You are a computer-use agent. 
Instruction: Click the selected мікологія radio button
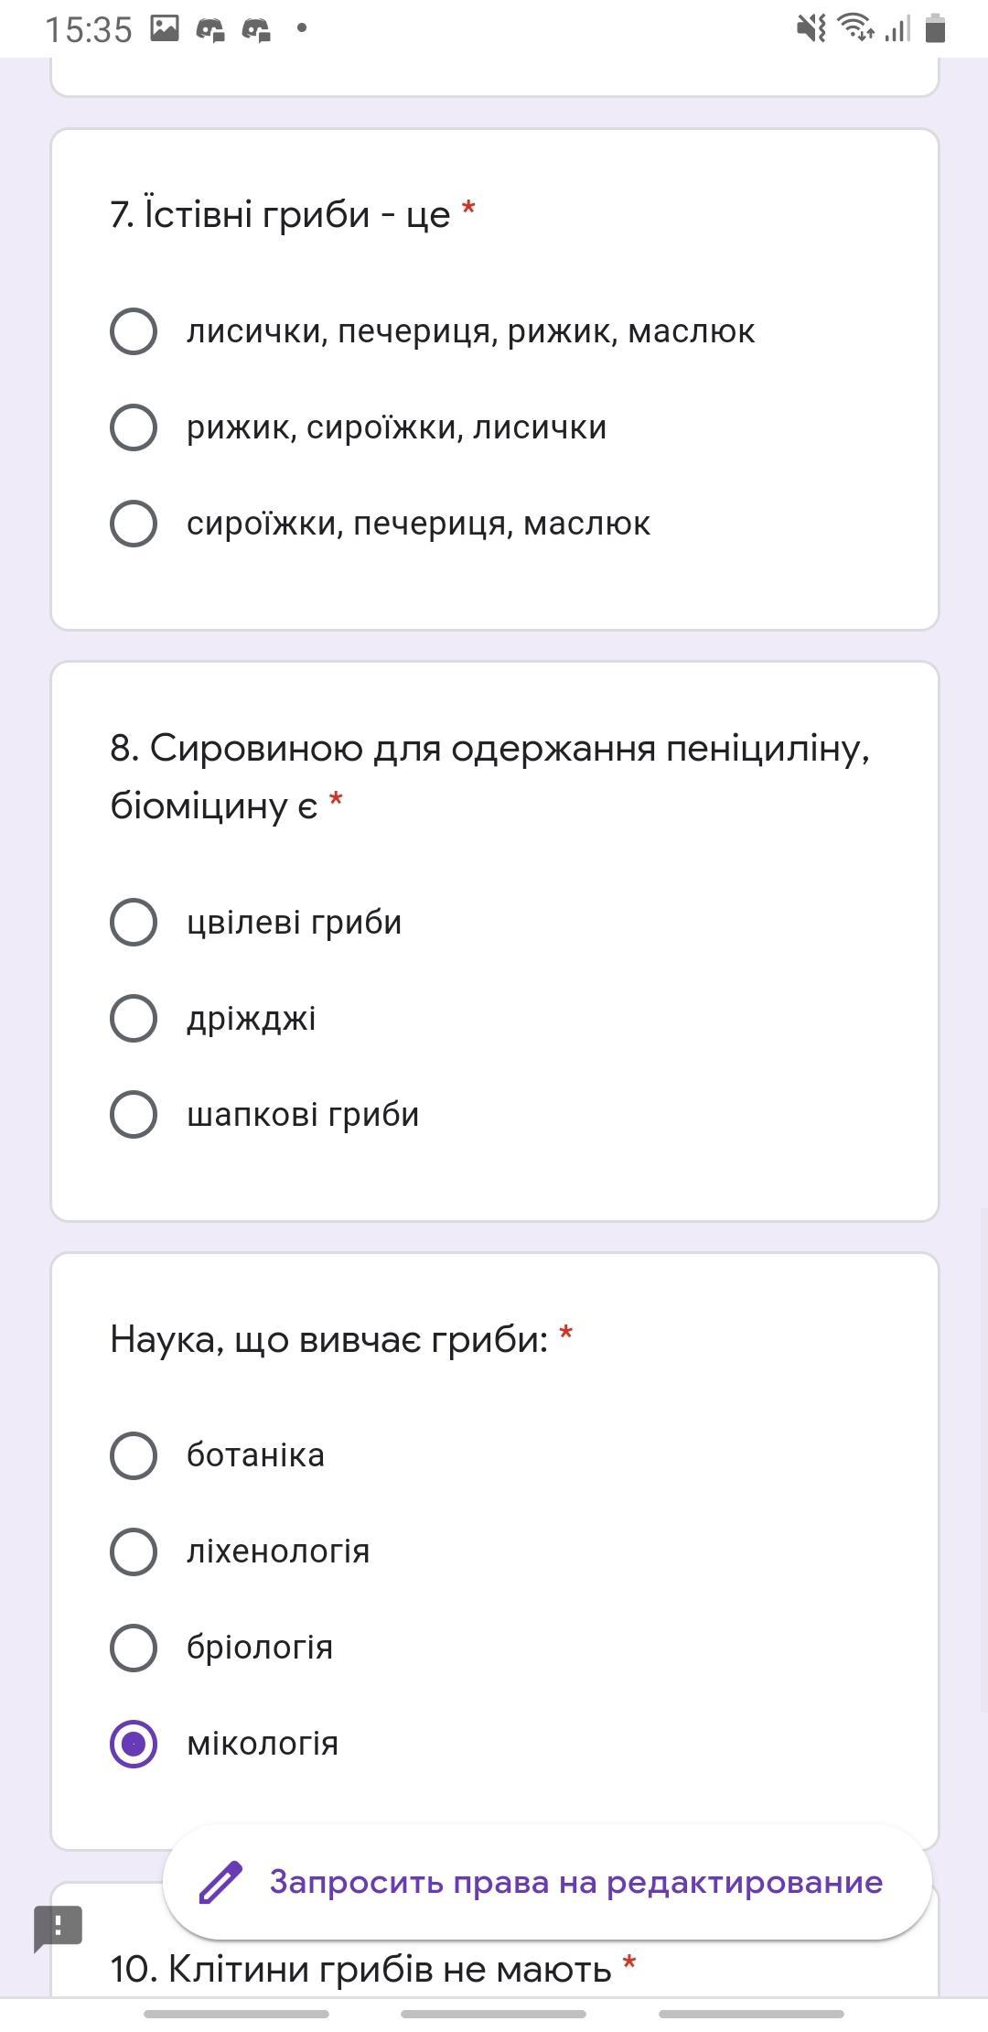coord(134,1744)
